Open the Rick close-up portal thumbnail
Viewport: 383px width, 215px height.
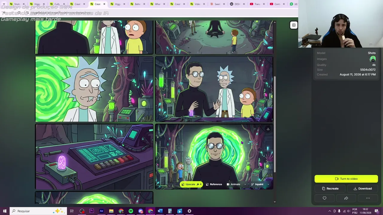tap(94, 89)
